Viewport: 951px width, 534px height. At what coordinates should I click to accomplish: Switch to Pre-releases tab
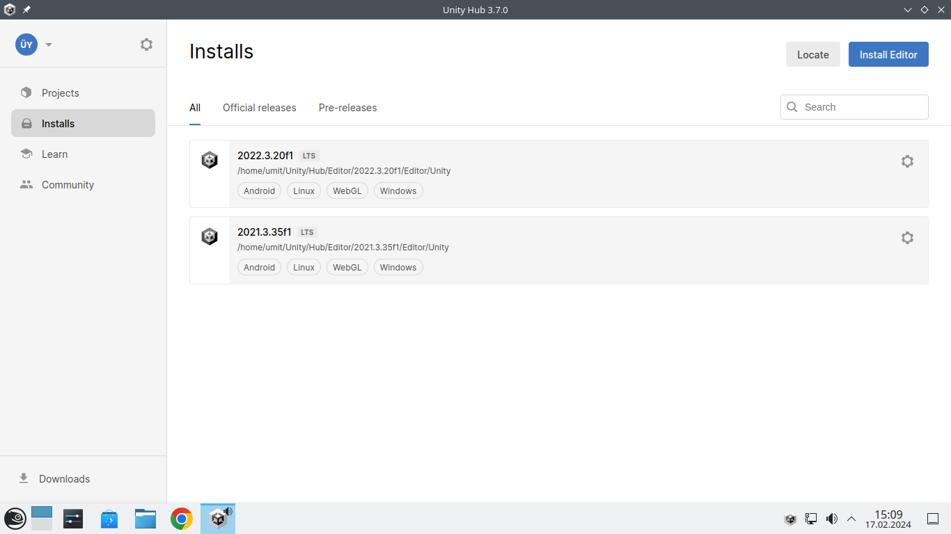tap(347, 108)
